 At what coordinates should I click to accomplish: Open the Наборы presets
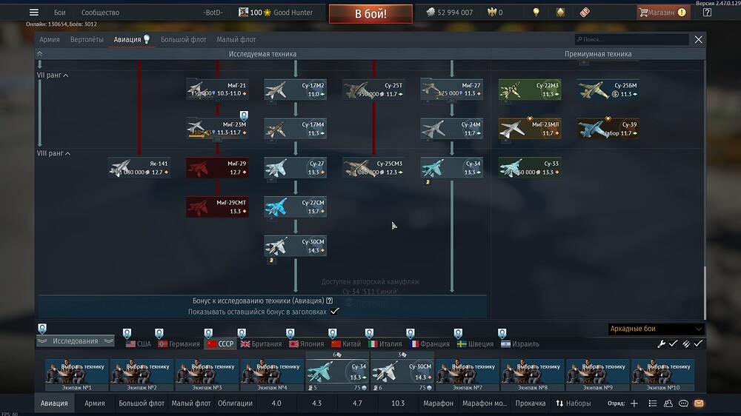pos(574,403)
